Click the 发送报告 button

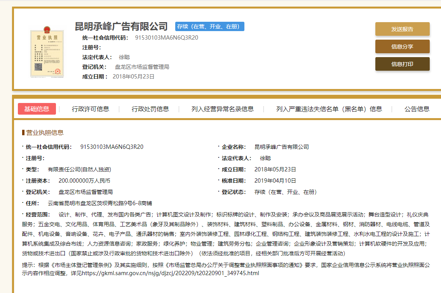click(402, 29)
